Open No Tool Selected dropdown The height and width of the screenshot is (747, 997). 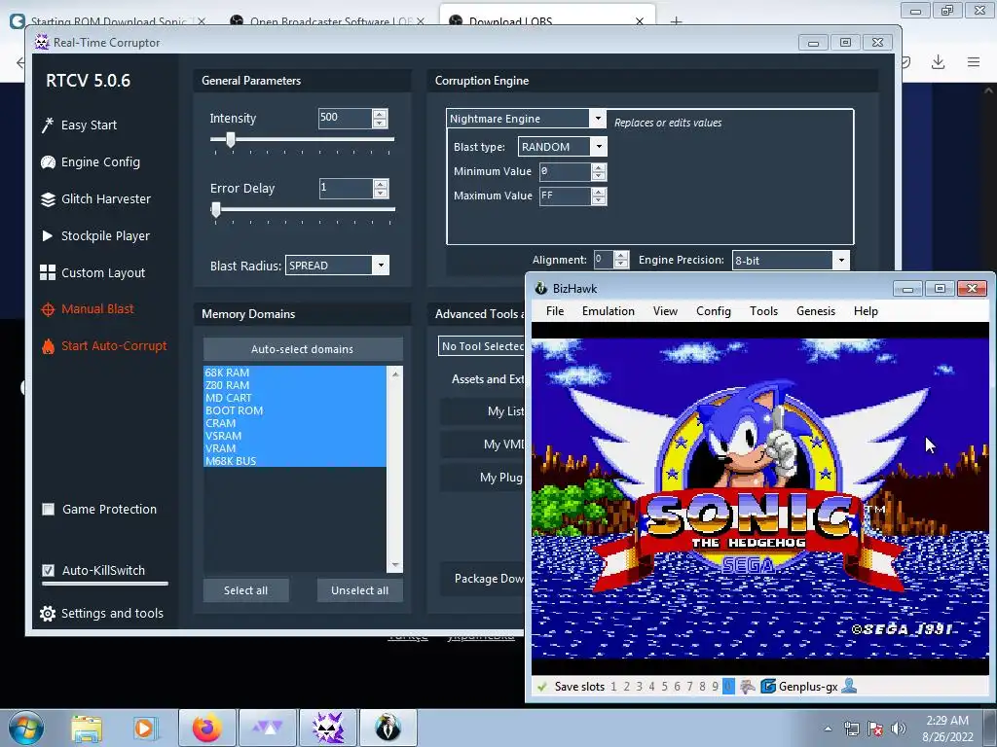coord(481,346)
